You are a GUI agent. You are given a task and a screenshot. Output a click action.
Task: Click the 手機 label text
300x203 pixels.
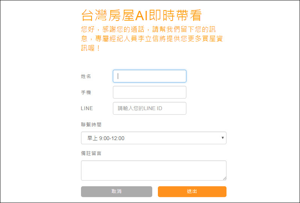click(x=86, y=93)
